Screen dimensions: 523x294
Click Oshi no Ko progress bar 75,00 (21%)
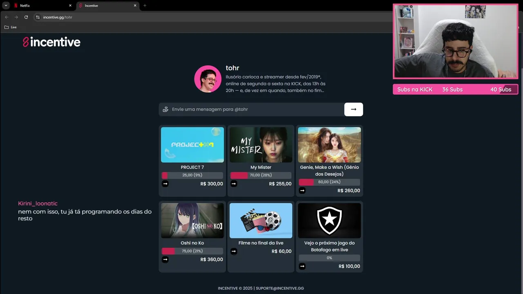(192, 251)
